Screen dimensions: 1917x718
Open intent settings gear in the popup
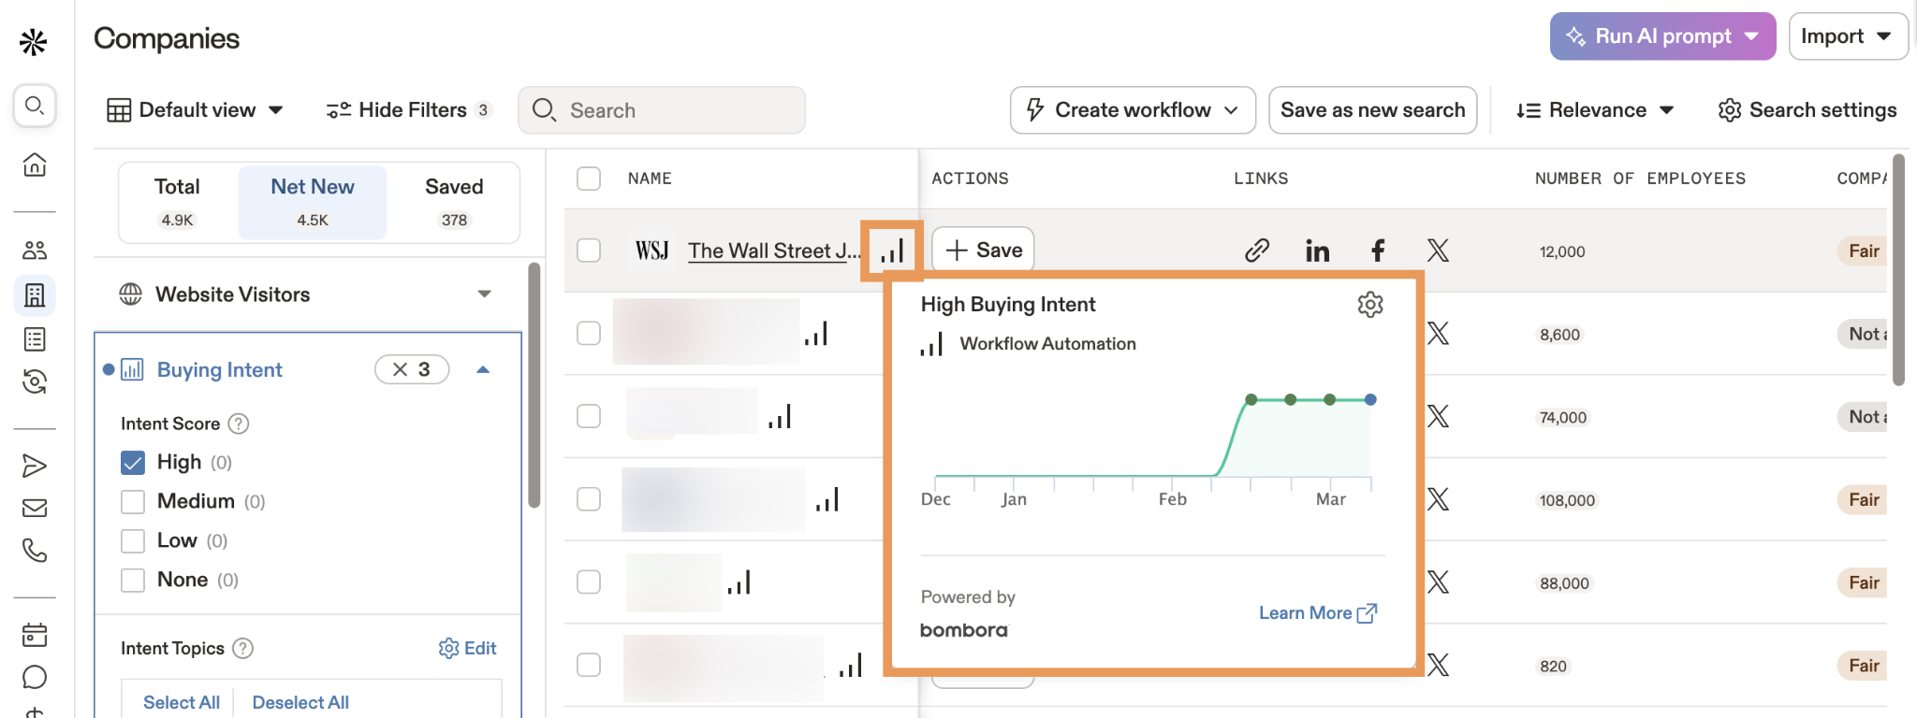(1370, 305)
